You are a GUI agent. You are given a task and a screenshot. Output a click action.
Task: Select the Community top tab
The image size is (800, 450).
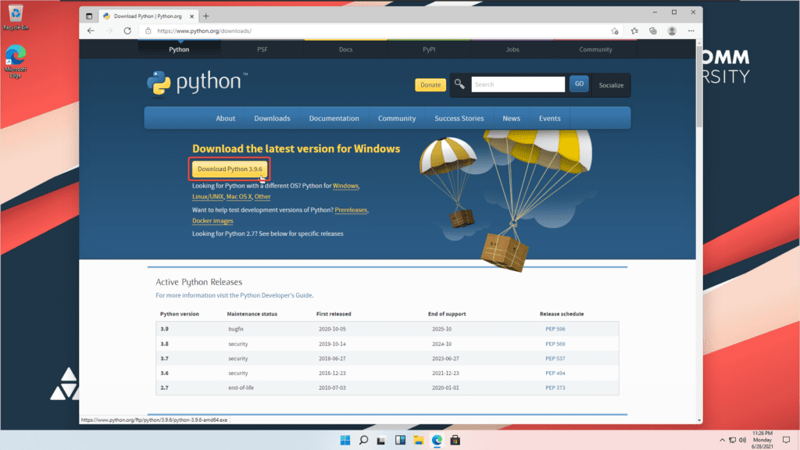tap(595, 49)
